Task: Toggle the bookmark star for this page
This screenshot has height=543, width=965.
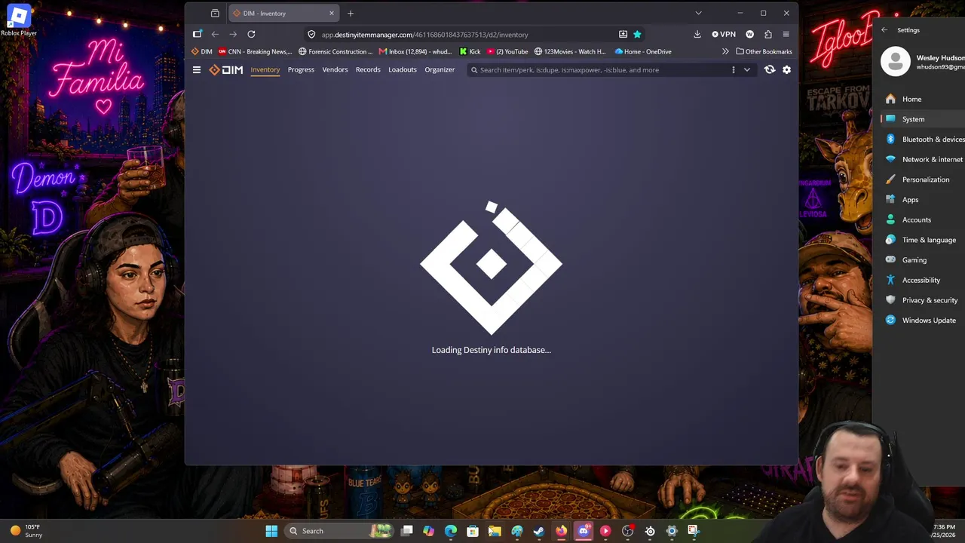Action: click(x=637, y=34)
